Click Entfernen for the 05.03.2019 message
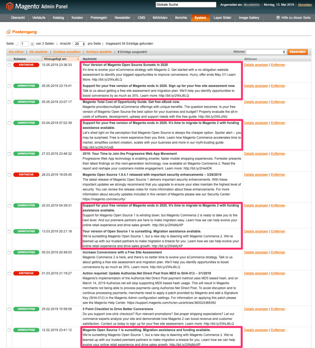Screen dimensions: 315x348 [278, 252]
